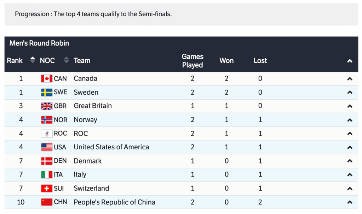Screen dimensions: 362x214
Task: Sort table by Rank column arrows
Action: tap(33, 60)
